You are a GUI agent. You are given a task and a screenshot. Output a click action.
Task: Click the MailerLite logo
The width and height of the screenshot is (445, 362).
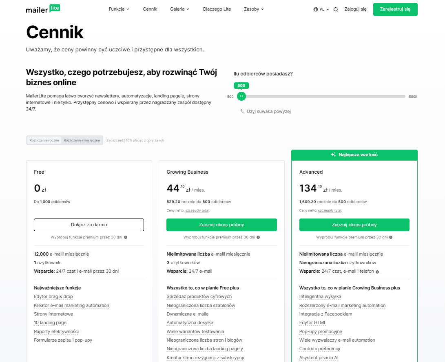coord(42,9)
